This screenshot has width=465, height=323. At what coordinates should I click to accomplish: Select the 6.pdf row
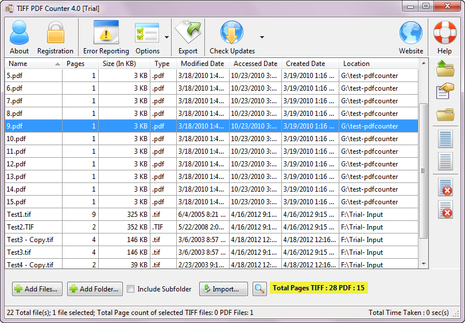(211, 88)
